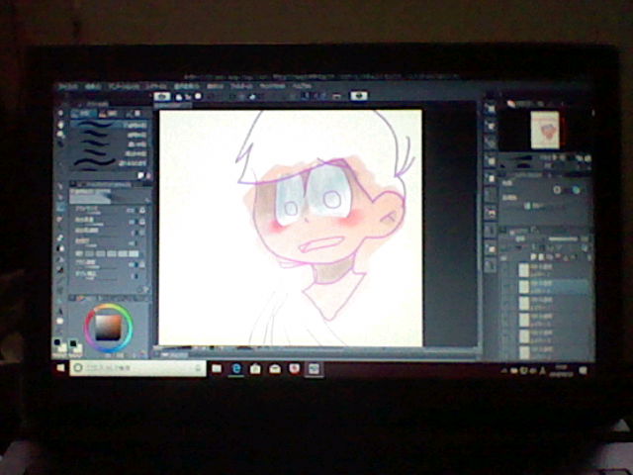
Task: Open Microsoft Edge from the taskbar
Action: [x=237, y=368]
